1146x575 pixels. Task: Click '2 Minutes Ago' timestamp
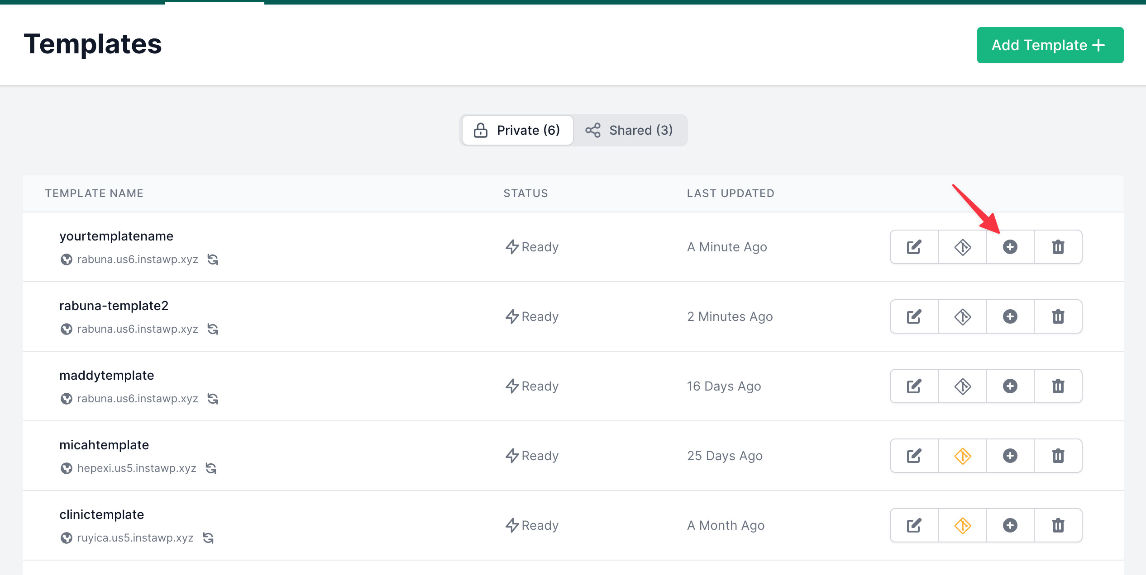730,316
